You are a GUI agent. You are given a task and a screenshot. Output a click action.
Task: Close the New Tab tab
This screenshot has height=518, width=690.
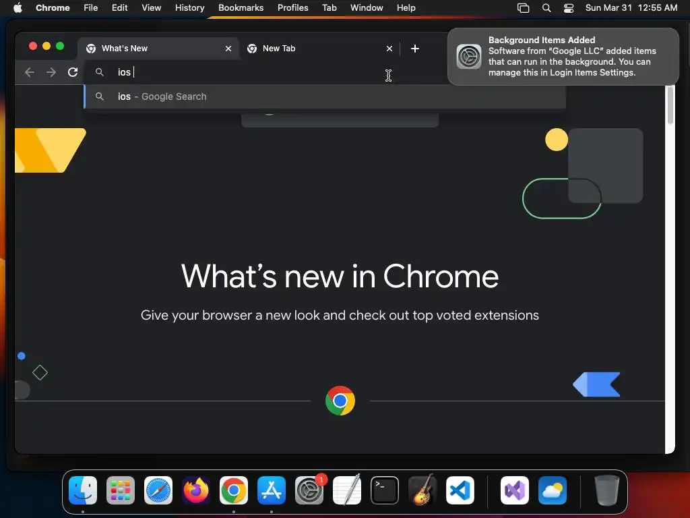pos(389,49)
